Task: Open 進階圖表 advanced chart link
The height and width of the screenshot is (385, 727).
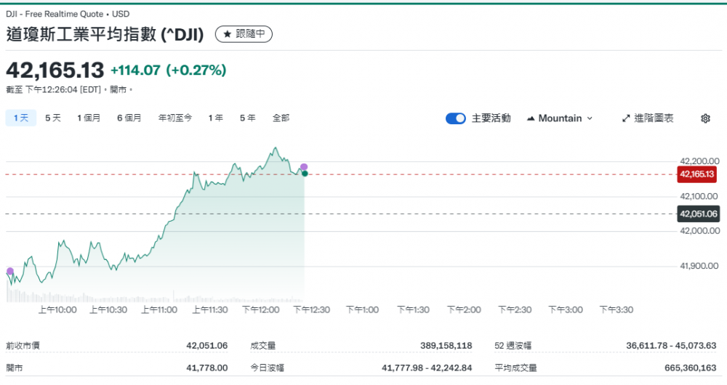Action: coord(648,118)
